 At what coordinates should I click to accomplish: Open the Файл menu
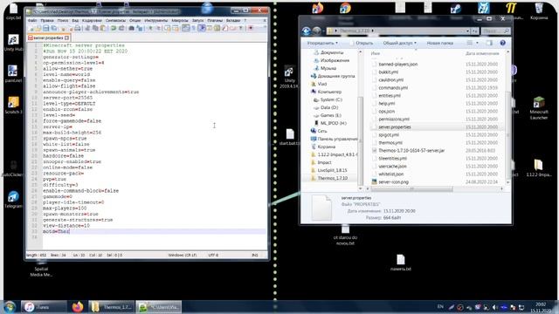click(x=32, y=21)
